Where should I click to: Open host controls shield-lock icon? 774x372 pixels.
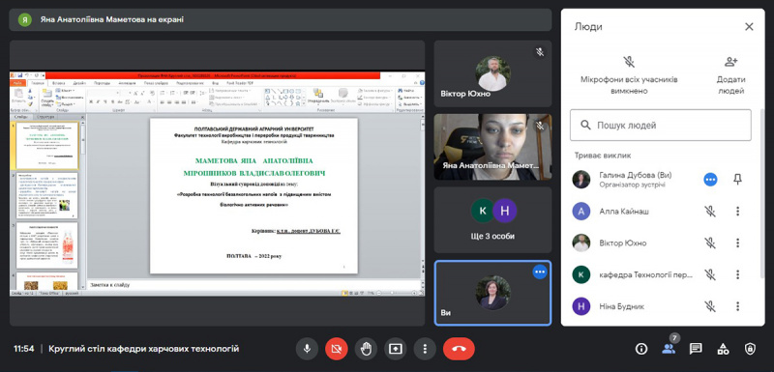point(750,349)
